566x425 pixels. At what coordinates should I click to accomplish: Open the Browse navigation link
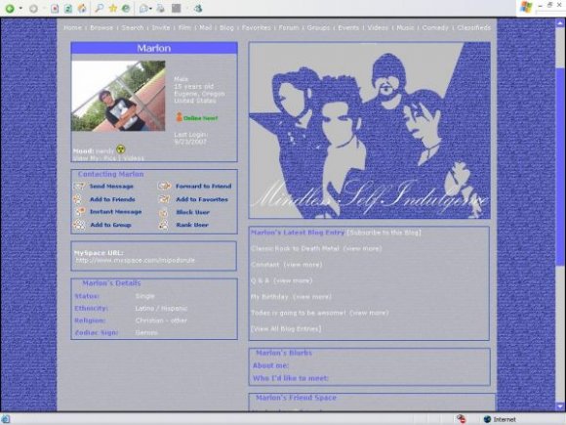(x=101, y=27)
